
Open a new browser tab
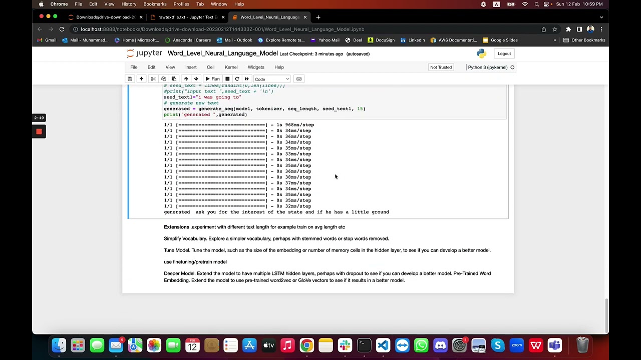tap(318, 17)
